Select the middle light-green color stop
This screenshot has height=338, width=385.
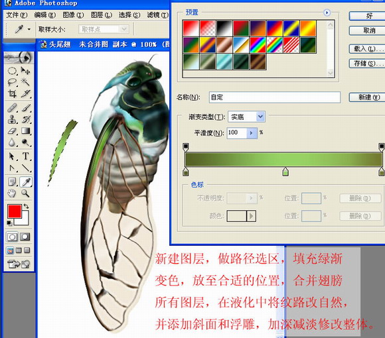[285, 172]
